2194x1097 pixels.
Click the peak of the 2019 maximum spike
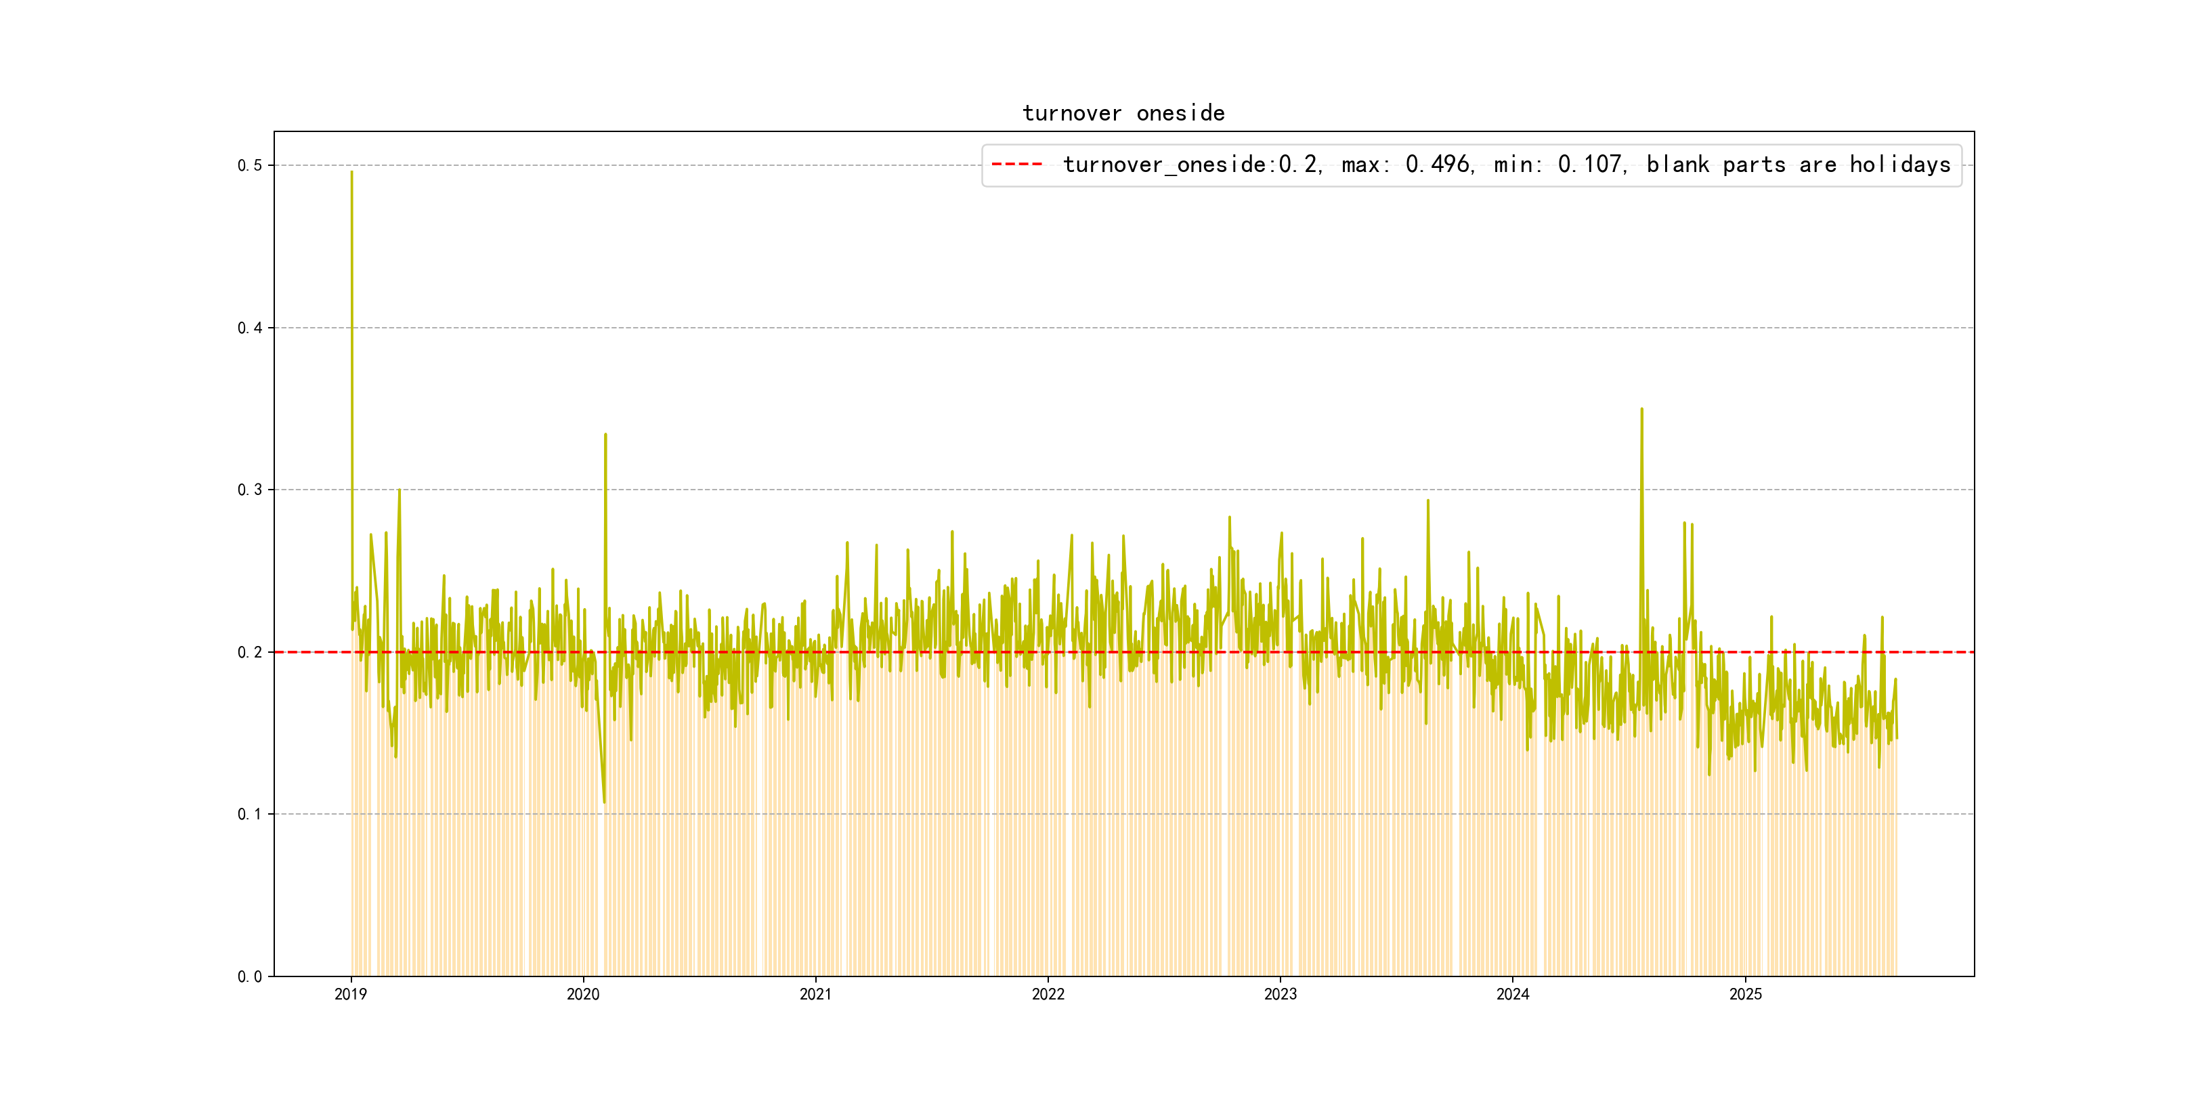click(x=351, y=172)
